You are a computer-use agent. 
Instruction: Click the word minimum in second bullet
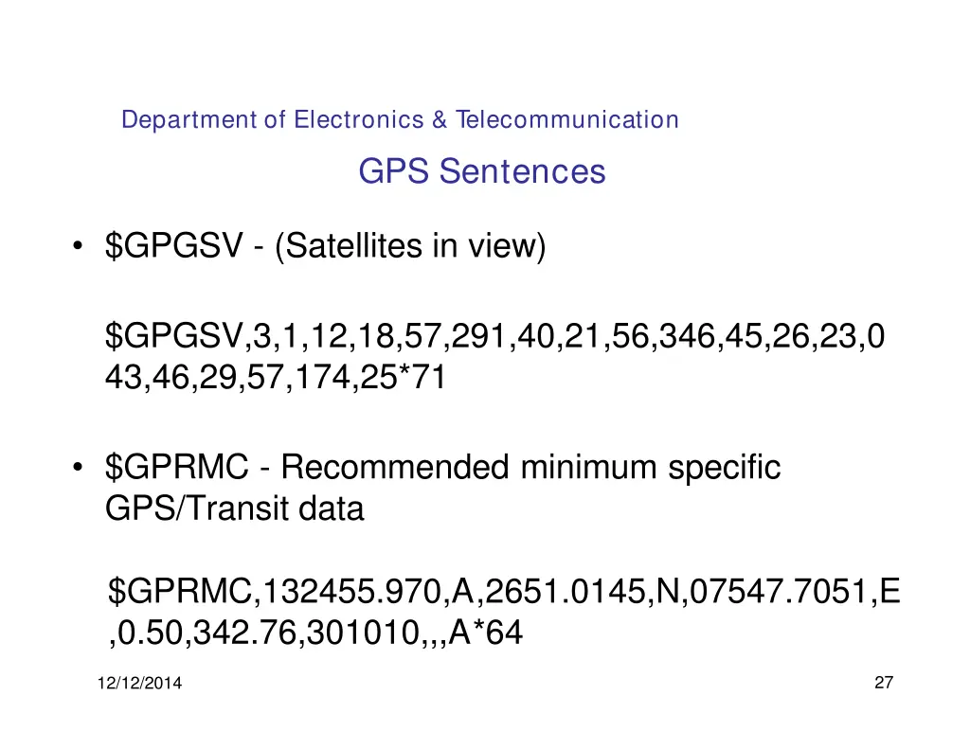pyautogui.click(x=588, y=467)
